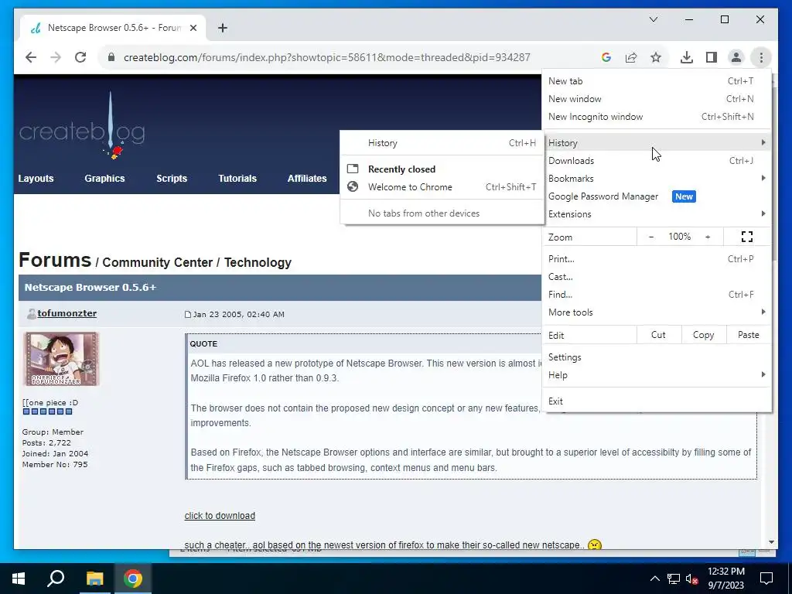Select New tab from the Chrome menu
The width and height of the screenshot is (792, 594).
[x=656, y=80]
